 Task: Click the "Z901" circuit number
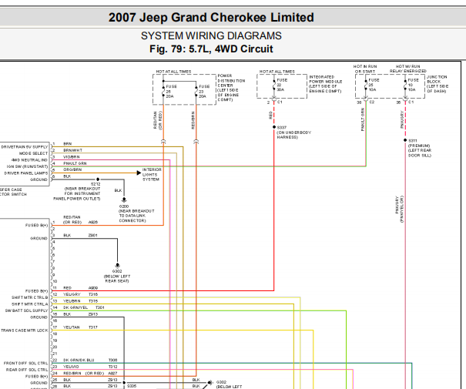click(92, 236)
